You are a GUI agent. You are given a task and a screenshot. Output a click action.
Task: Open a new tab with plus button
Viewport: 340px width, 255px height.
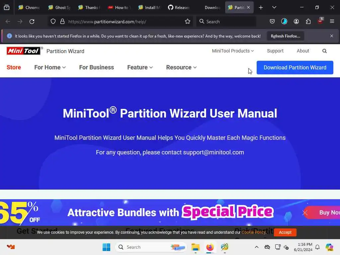(x=261, y=8)
